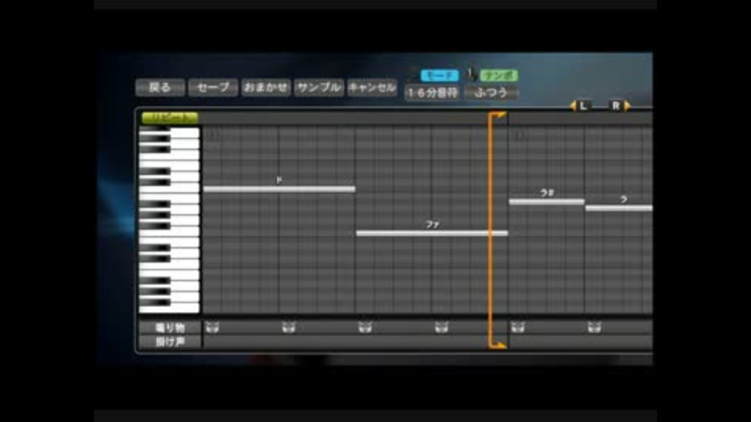Click the 戻る back button

pos(160,88)
